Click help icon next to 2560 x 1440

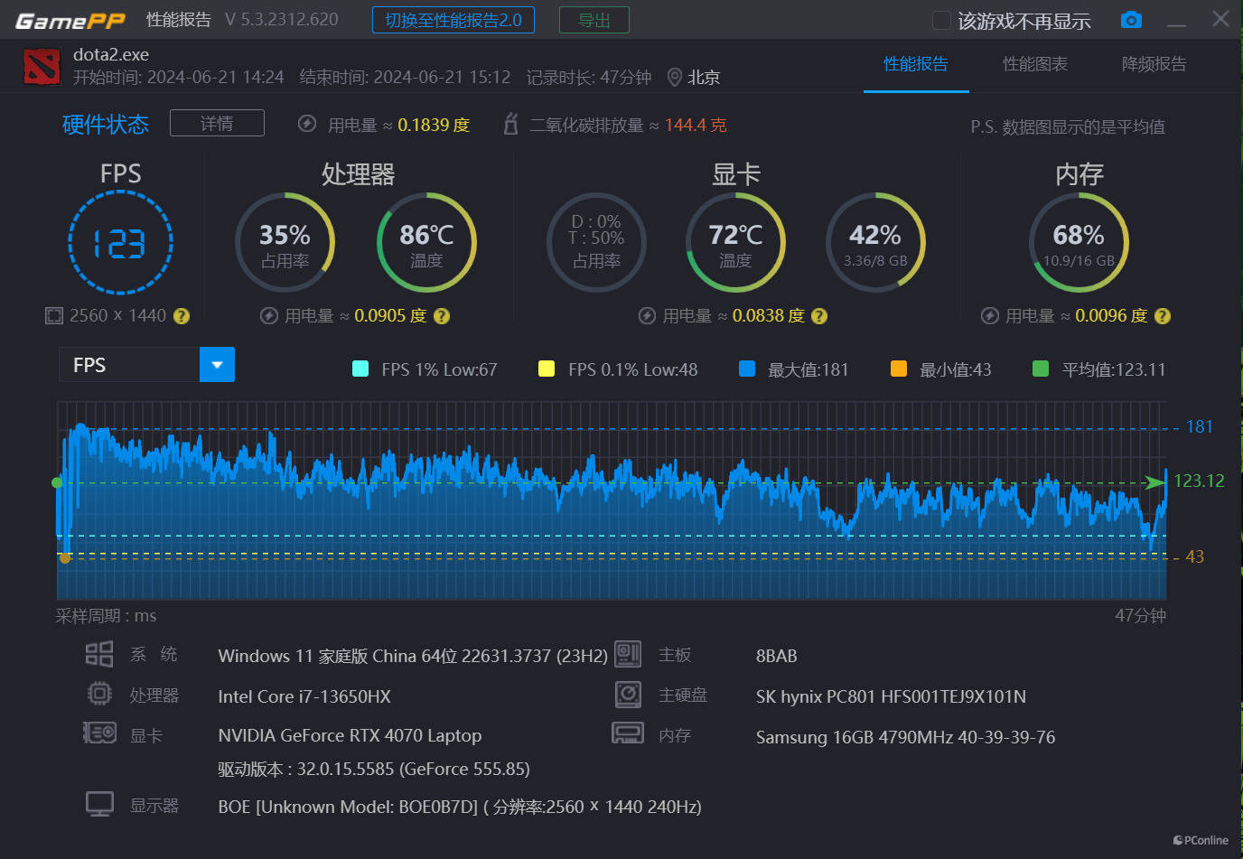[x=182, y=316]
